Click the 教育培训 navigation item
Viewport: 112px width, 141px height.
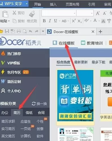pyautogui.click(x=92, y=43)
